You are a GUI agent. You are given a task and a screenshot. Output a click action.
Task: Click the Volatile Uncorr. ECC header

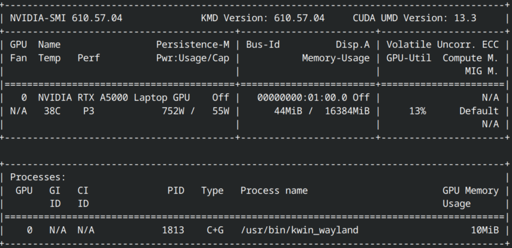442,45
